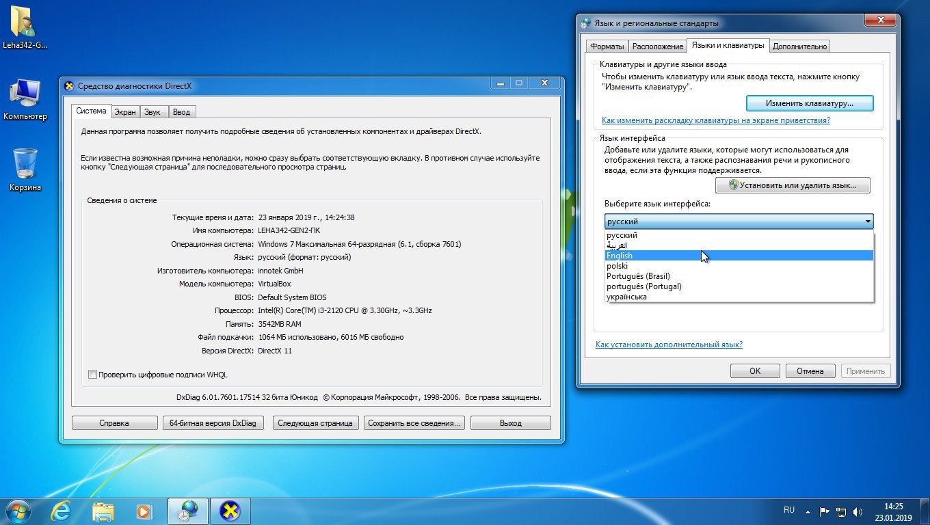Open the Звук tab
This screenshot has width=930, height=525.
152,112
